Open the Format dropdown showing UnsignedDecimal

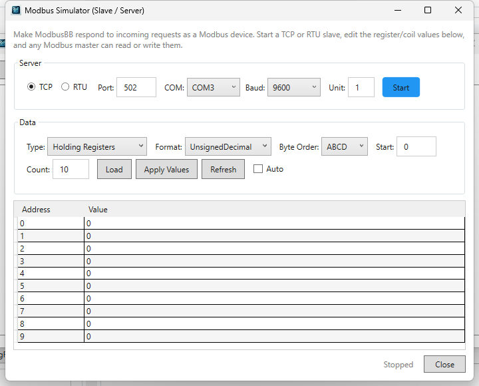coord(228,146)
